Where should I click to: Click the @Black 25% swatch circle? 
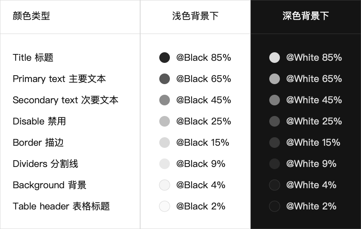[164, 121]
